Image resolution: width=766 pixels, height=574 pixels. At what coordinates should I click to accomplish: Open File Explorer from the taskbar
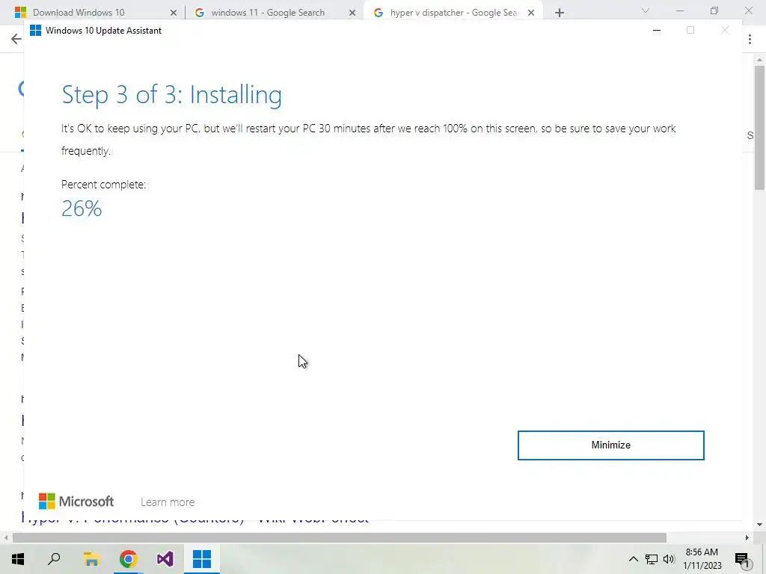point(91,558)
